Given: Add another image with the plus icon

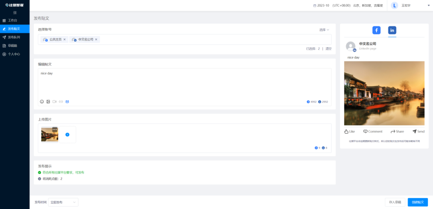Looking at the screenshot, I should (67, 135).
